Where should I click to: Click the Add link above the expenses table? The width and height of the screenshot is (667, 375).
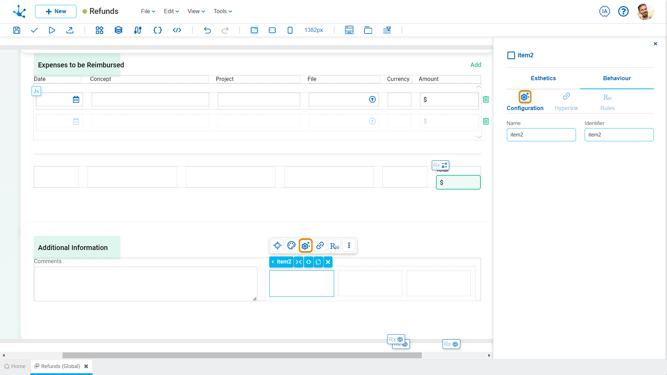point(476,65)
